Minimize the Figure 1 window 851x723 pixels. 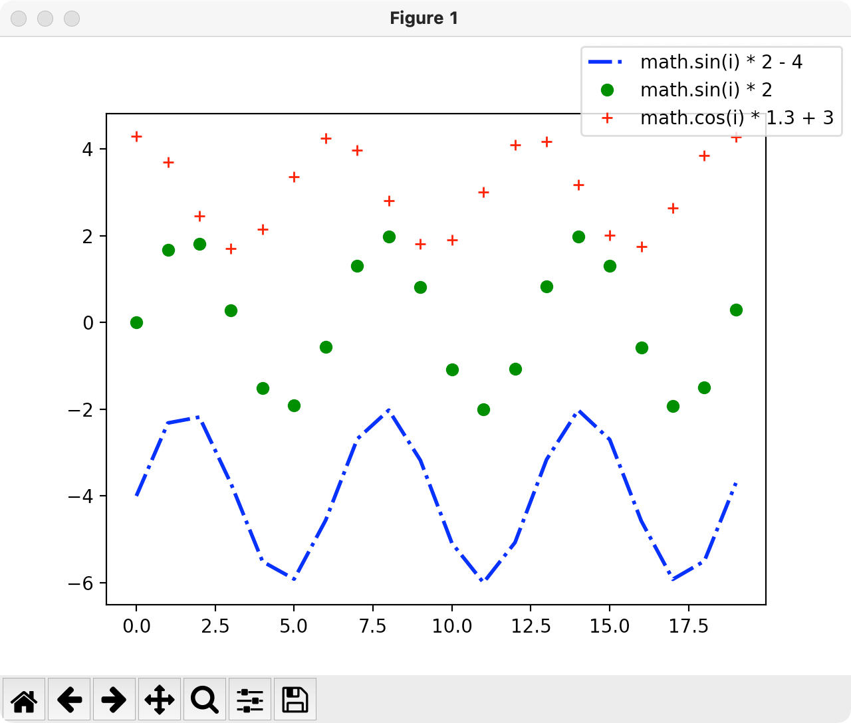45,19
